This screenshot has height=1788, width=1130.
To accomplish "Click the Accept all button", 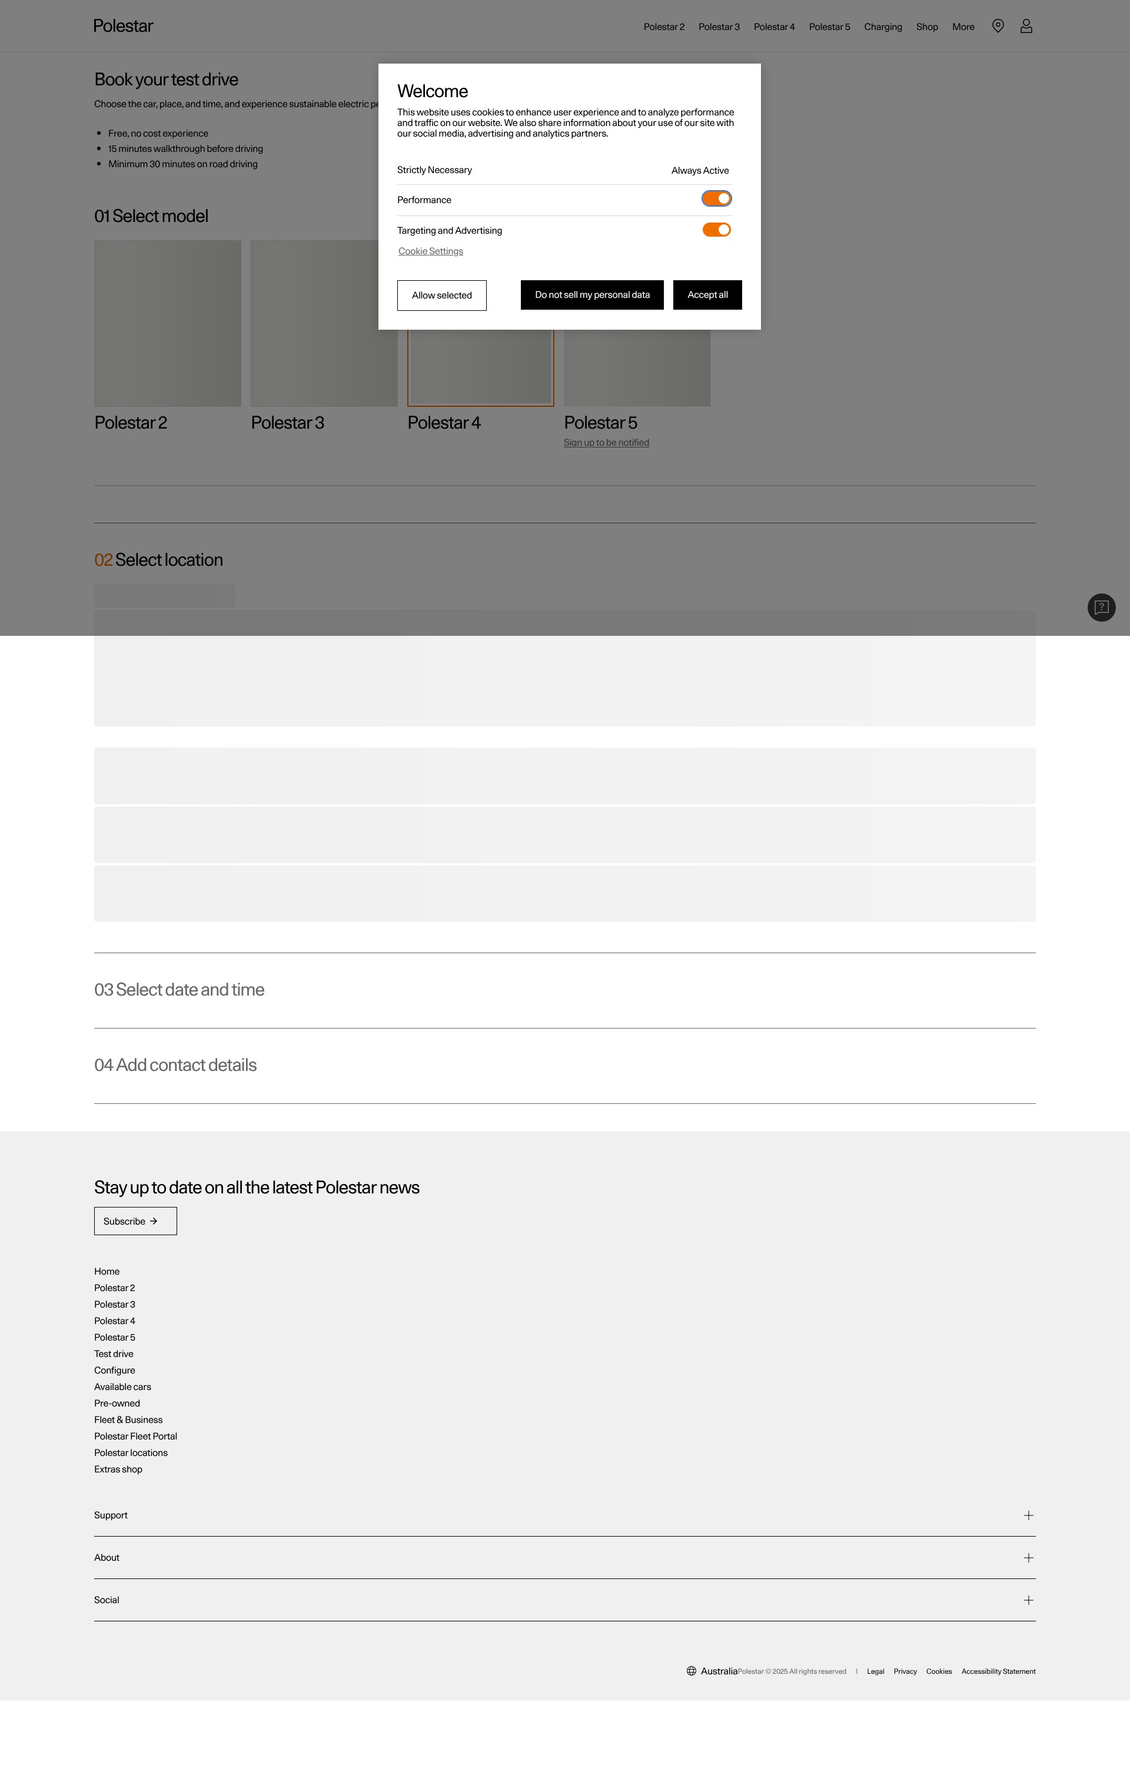I will 707,295.
